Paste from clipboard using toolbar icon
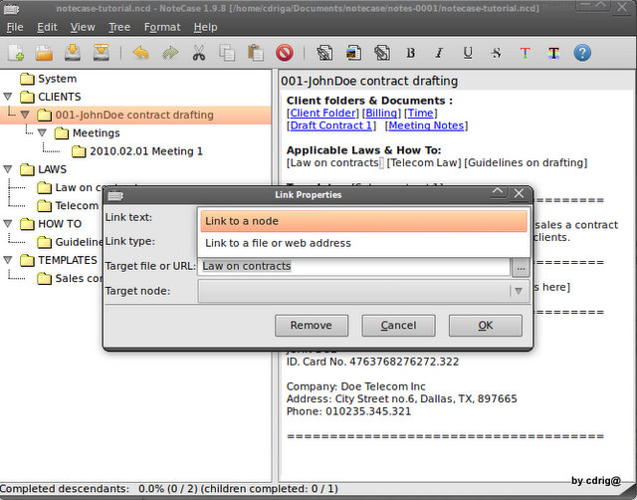 [256, 53]
